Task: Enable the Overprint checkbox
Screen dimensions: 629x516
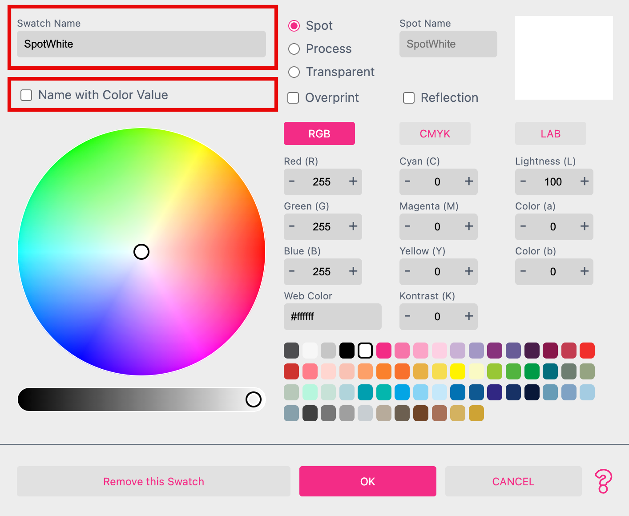Action: click(x=293, y=98)
